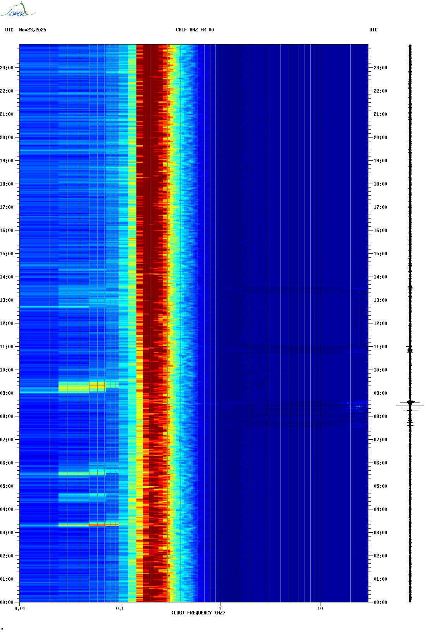Click the 1 Hz frequency axis tick label
The width and height of the screenshot is (427, 633).
(x=220, y=609)
